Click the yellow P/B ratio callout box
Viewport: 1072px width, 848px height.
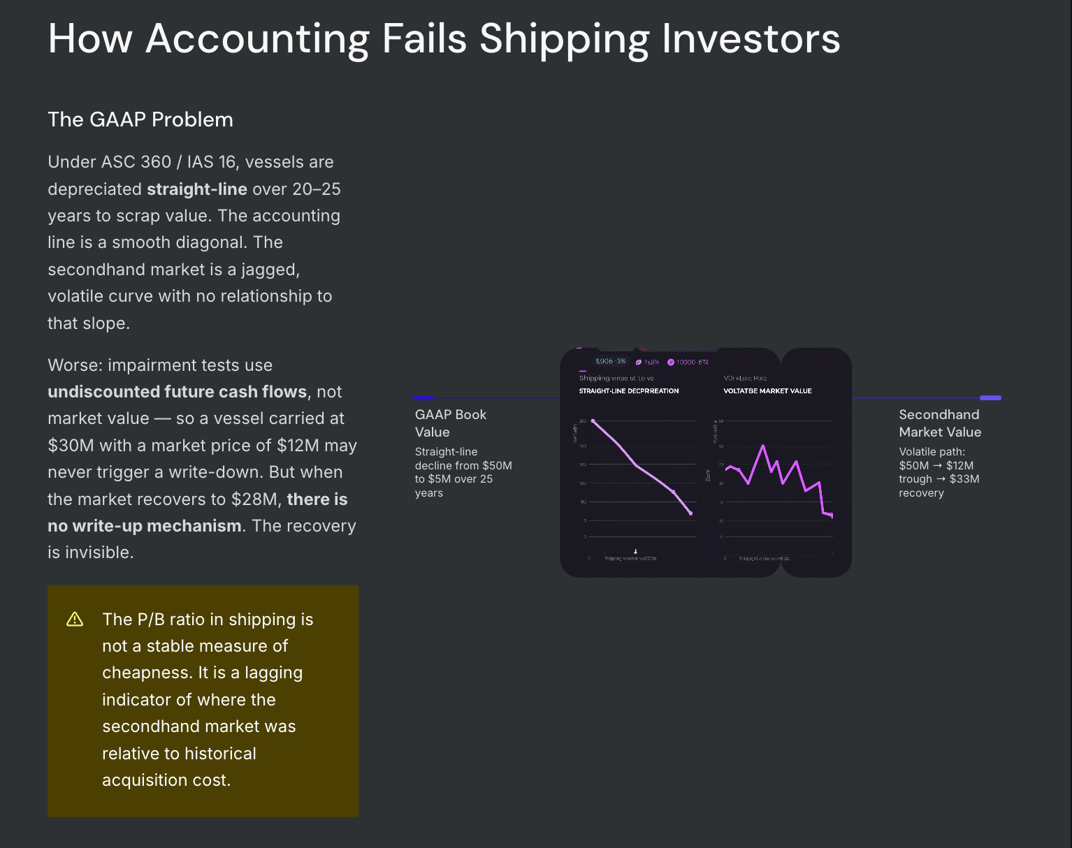click(x=203, y=701)
